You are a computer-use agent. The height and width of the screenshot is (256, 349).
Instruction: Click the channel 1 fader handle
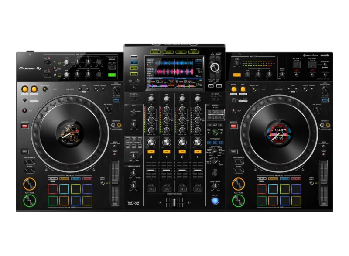(167, 171)
